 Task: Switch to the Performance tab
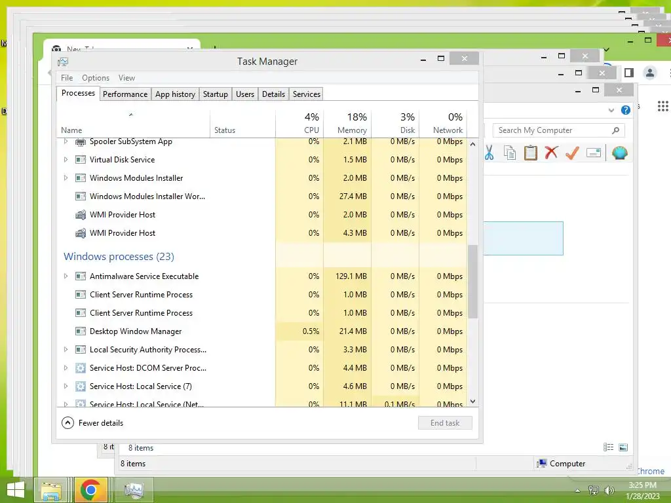tap(125, 94)
